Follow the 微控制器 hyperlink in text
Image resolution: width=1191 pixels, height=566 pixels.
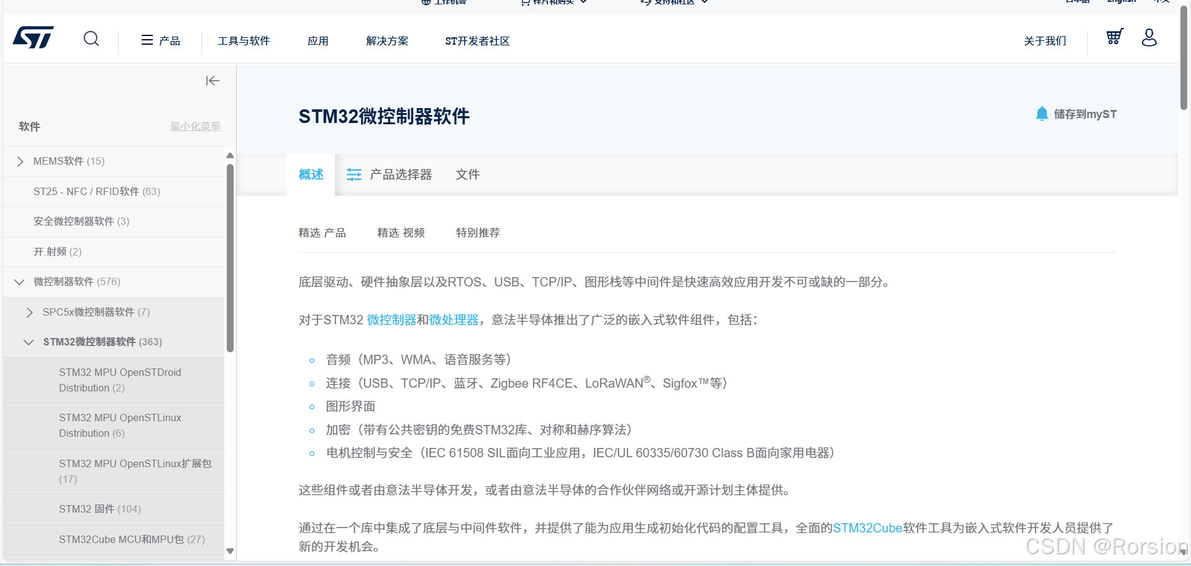[391, 320]
